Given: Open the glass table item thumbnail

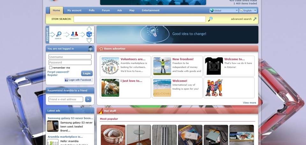Looking at the screenshot, I should [x=139, y=135].
